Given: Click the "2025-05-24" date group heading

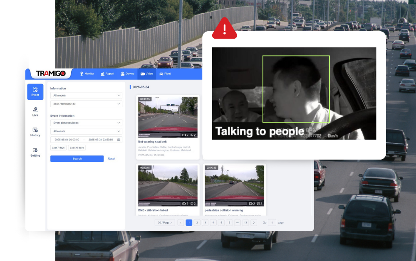Looking at the screenshot, I should click(141, 87).
